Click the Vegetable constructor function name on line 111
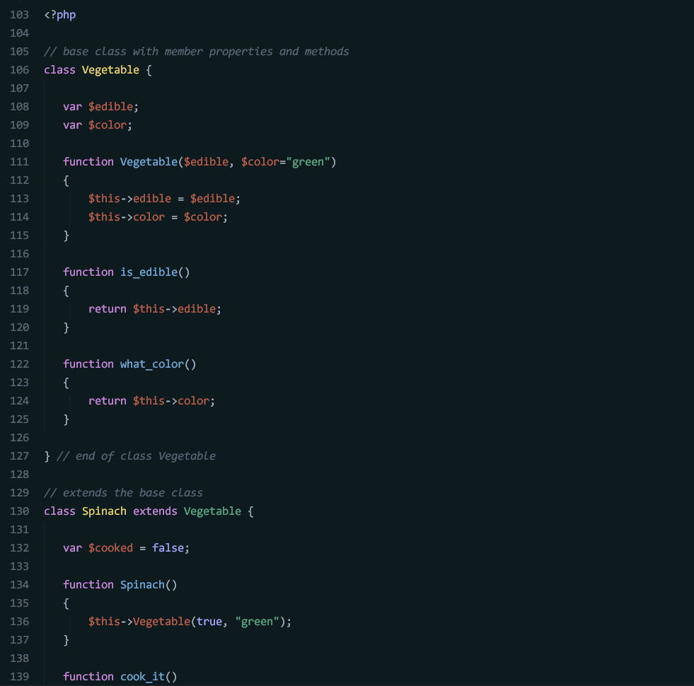The width and height of the screenshot is (694, 686). pos(149,161)
